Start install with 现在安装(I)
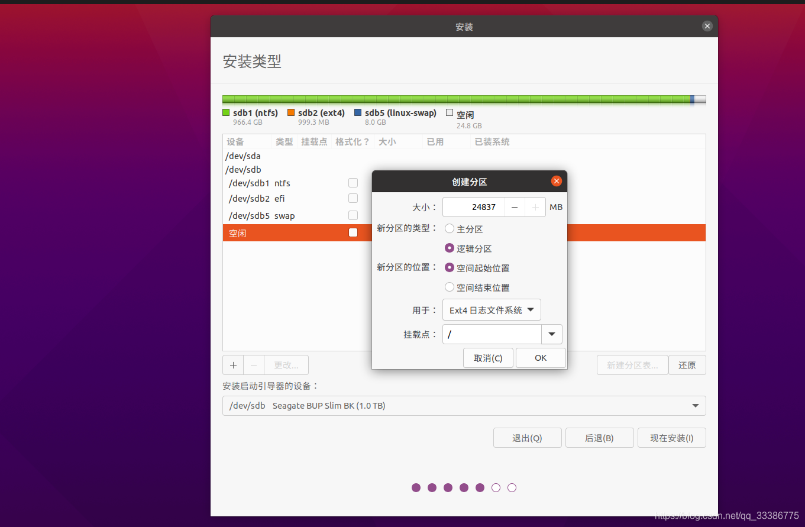 coord(672,438)
